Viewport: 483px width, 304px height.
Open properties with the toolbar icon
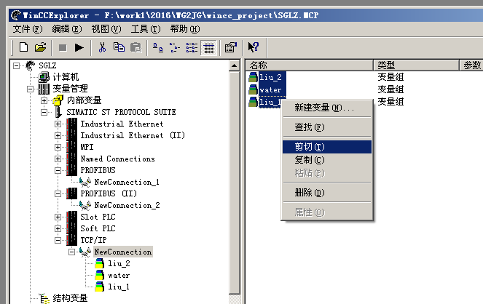pos(231,47)
